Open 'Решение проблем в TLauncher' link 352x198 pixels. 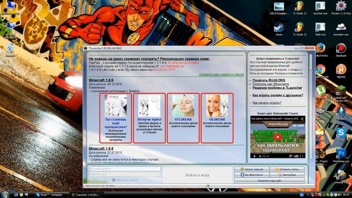point(277,88)
